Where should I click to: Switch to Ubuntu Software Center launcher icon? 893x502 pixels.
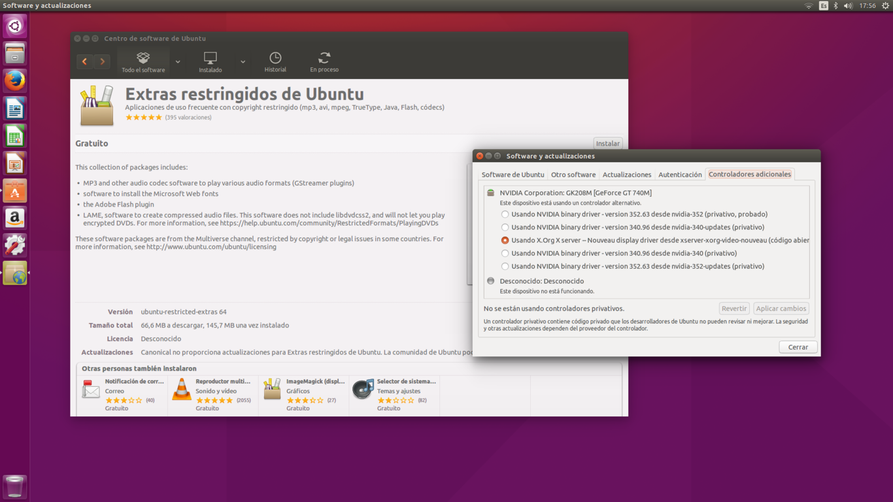[x=14, y=191]
